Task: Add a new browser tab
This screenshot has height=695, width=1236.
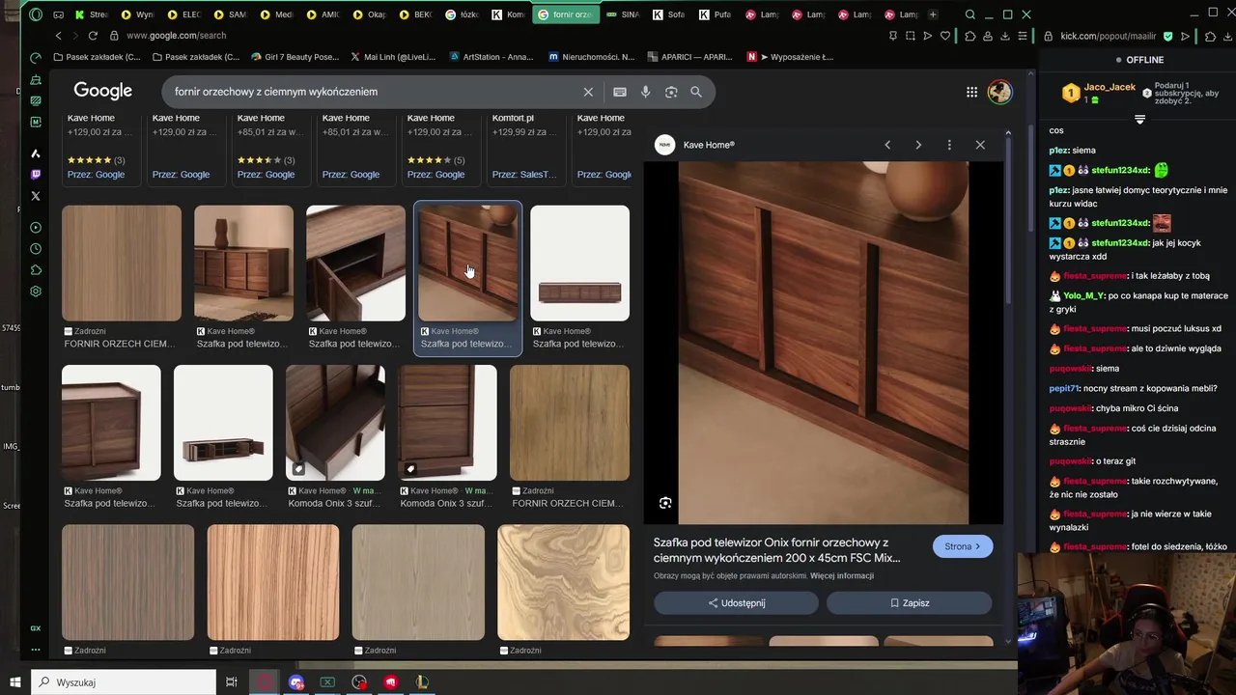Action: 933,14
